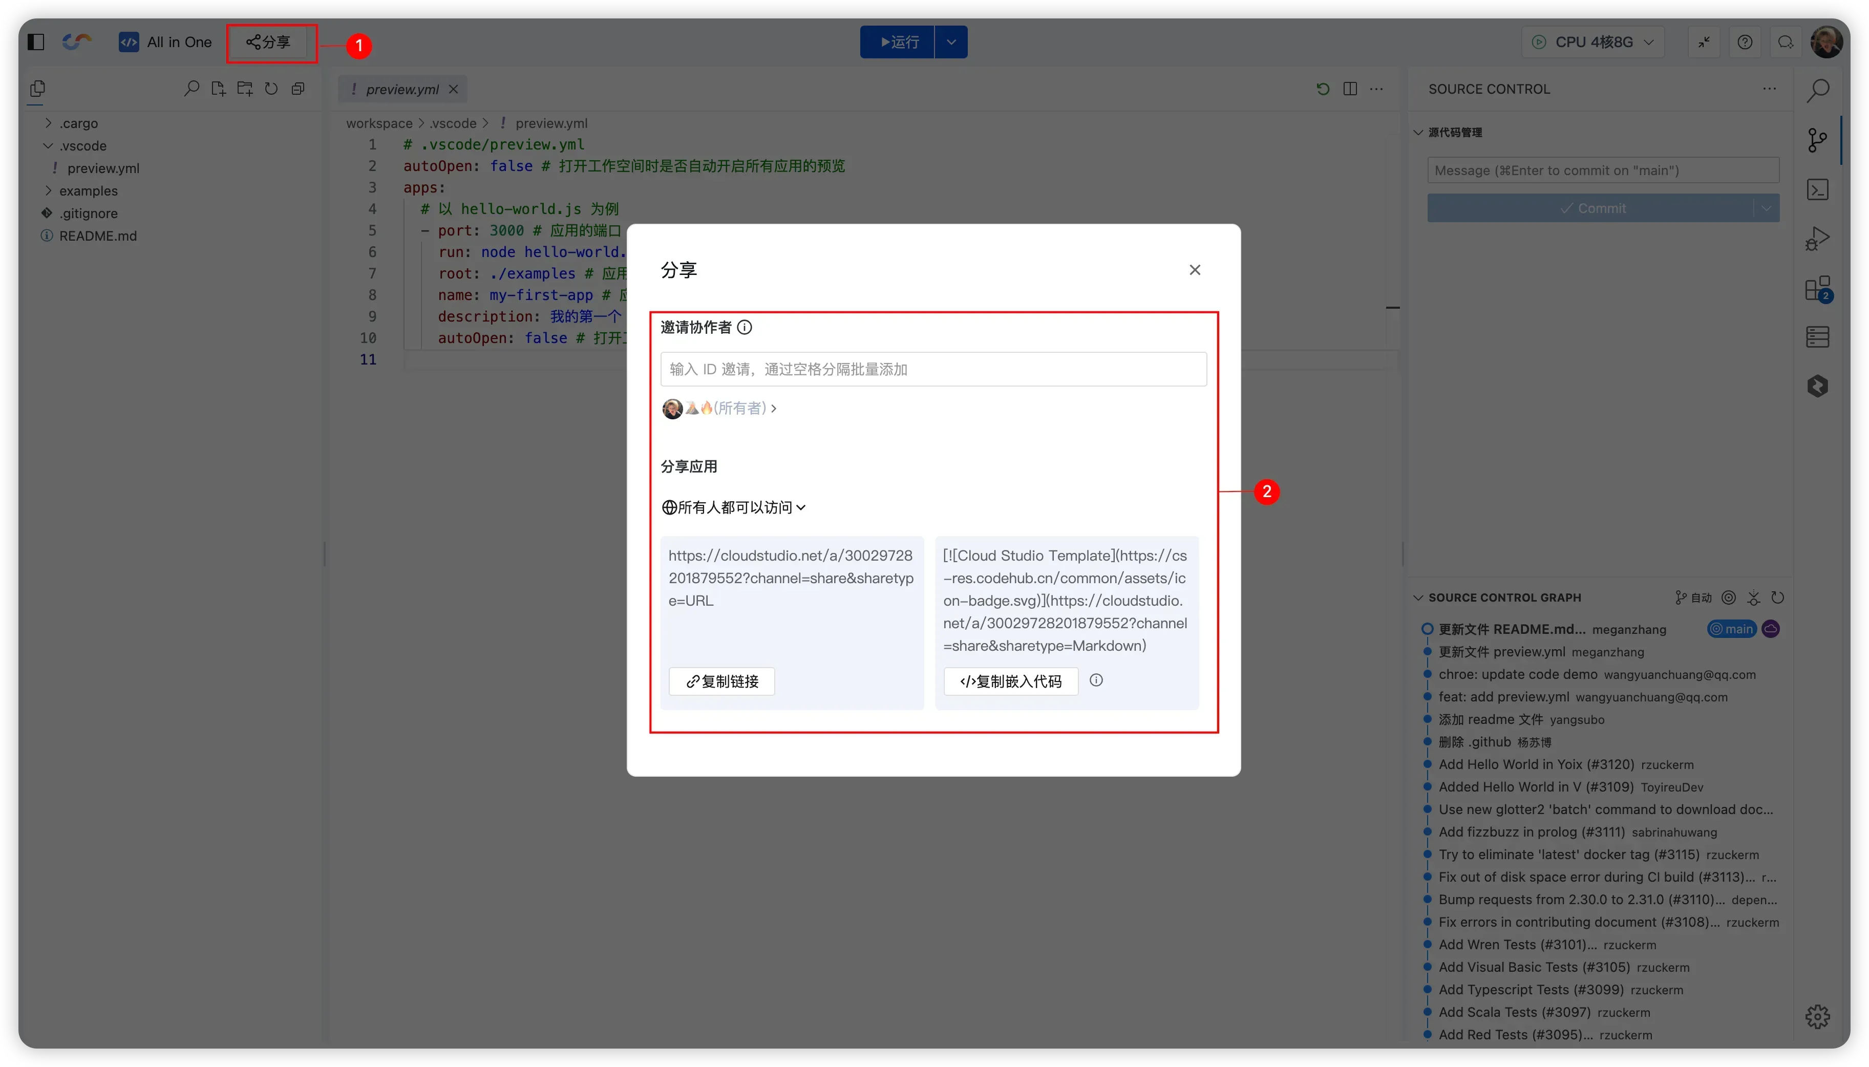Image resolution: width=1869 pixels, height=1067 pixels.
Task: Open the access permission dropdown in share dialog
Action: click(734, 507)
